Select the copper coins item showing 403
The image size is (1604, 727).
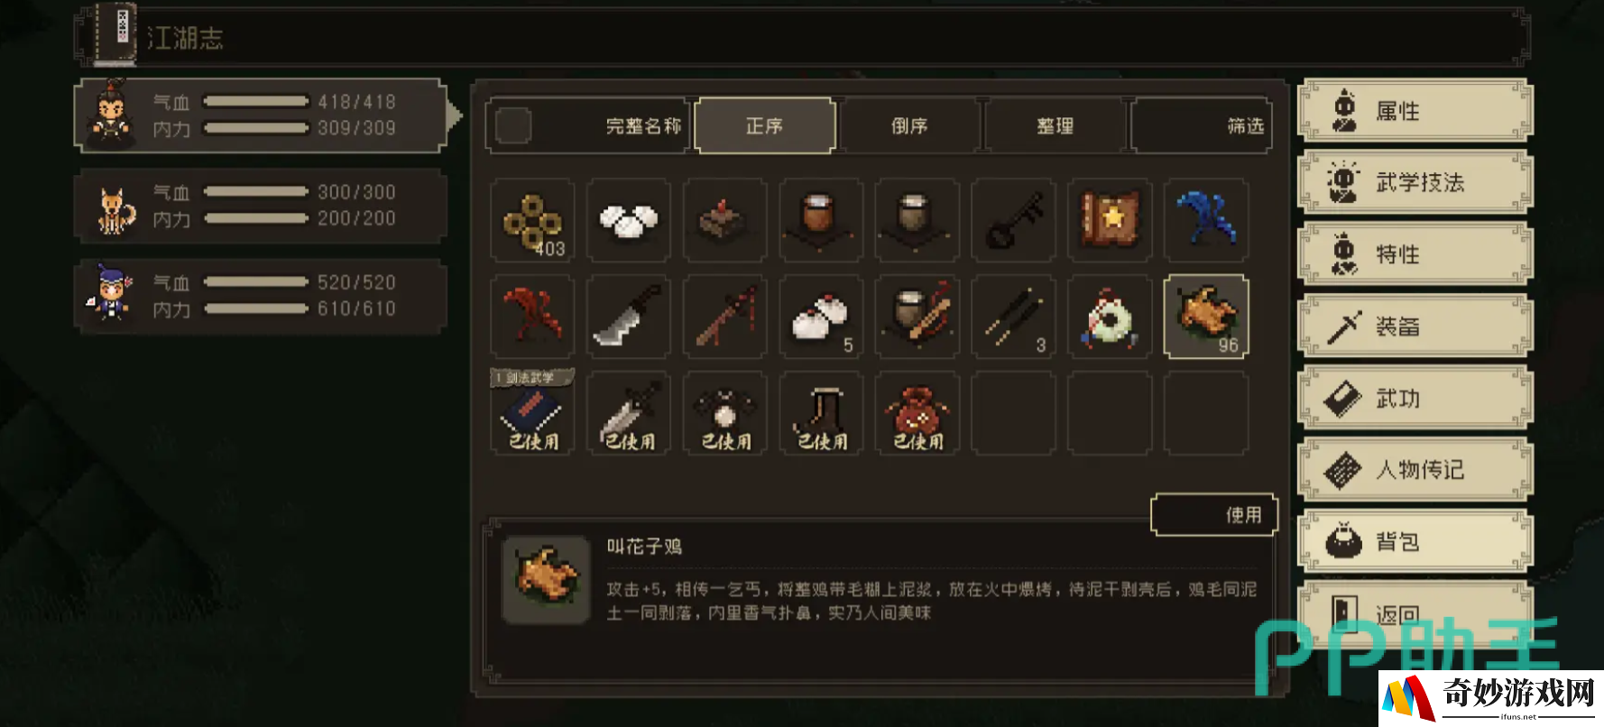click(x=532, y=221)
